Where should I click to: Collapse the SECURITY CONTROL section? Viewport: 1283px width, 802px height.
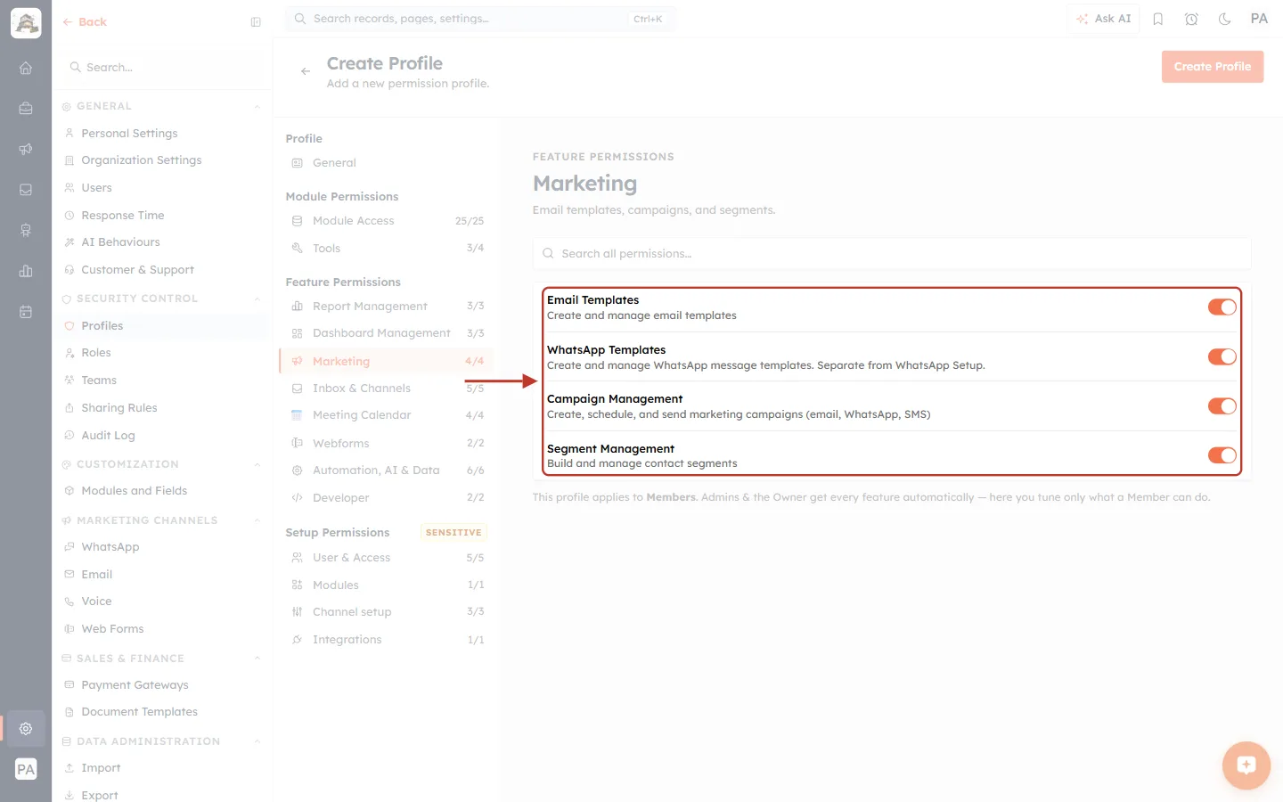pyautogui.click(x=257, y=299)
